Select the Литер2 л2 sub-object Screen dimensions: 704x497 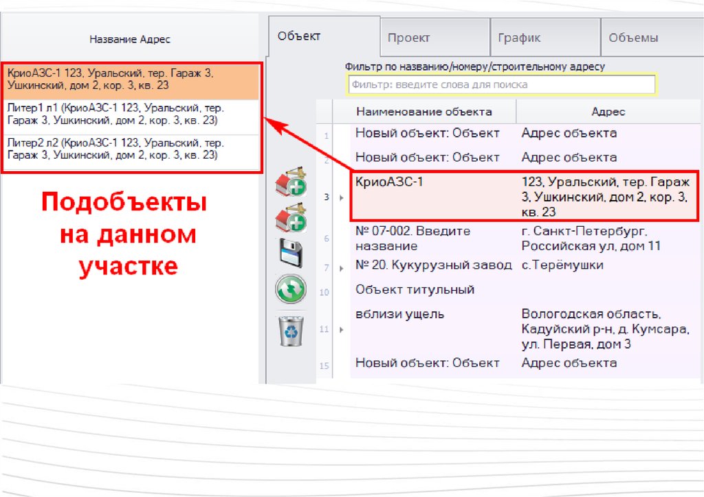click(131, 152)
